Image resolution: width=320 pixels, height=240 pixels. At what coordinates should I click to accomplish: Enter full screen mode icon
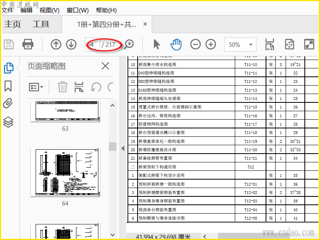(309, 44)
